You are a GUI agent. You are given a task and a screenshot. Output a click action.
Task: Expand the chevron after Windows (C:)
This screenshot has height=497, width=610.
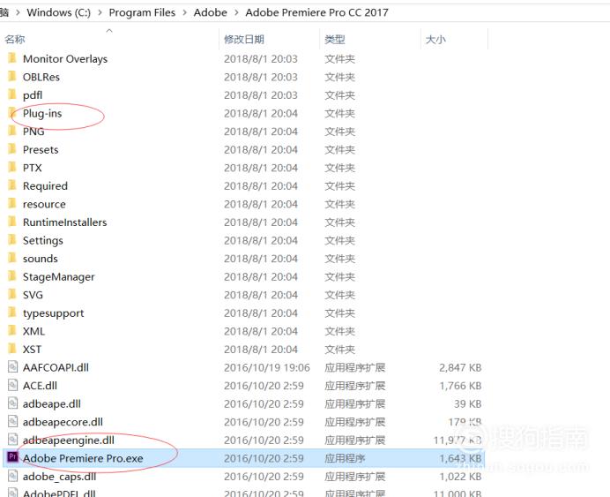100,13
